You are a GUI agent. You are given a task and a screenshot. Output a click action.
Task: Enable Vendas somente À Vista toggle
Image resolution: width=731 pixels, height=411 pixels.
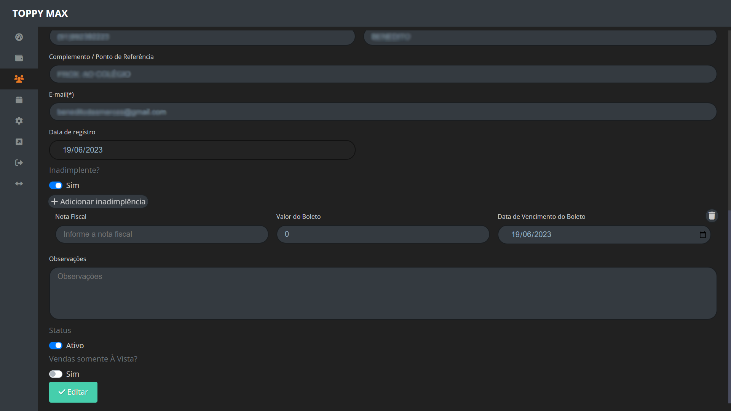(x=56, y=374)
